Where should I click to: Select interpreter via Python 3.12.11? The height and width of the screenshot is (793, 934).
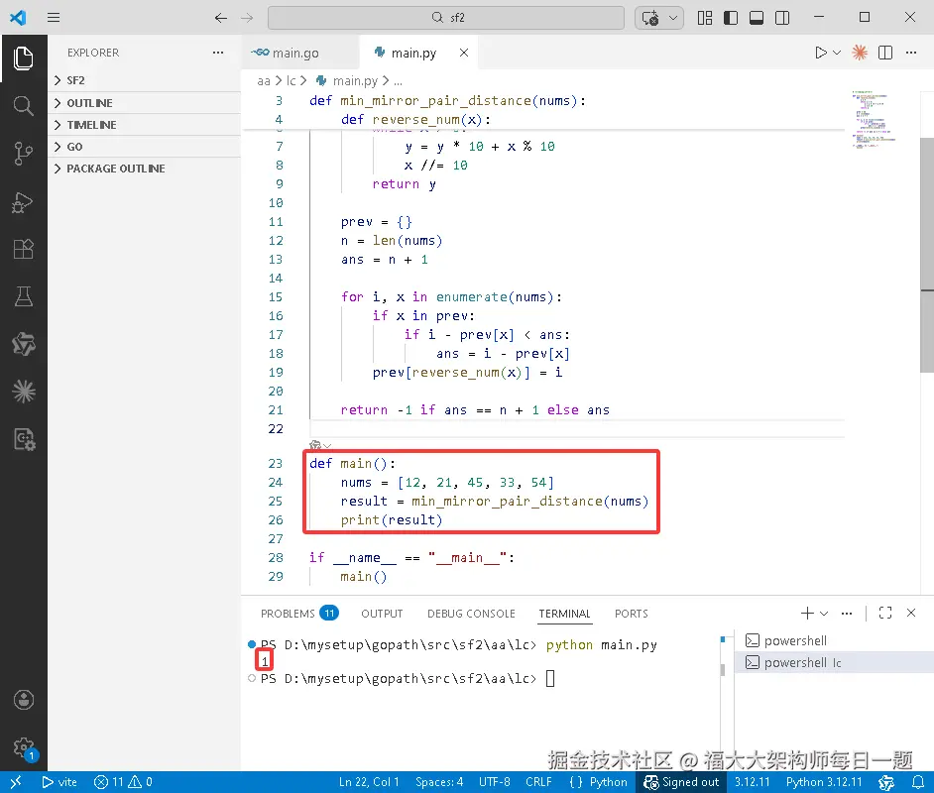tap(824, 782)
